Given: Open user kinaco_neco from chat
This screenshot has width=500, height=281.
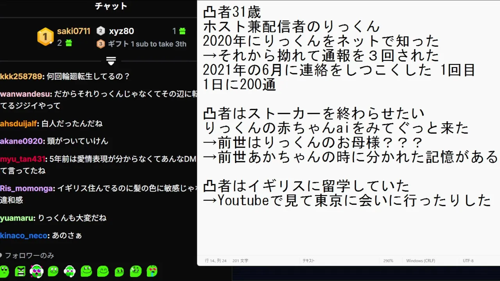Looking at the screenshot, I should (x=24, y=236).
